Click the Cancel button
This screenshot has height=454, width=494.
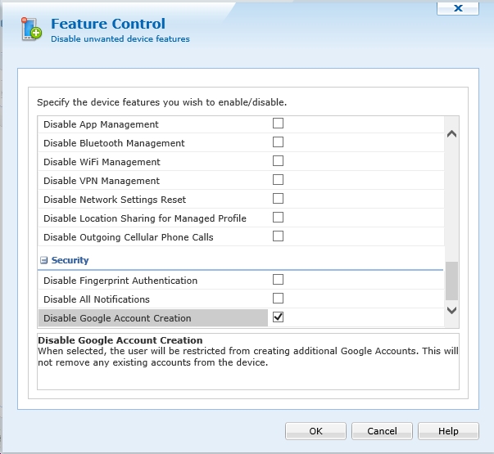(x=382, y=431)
